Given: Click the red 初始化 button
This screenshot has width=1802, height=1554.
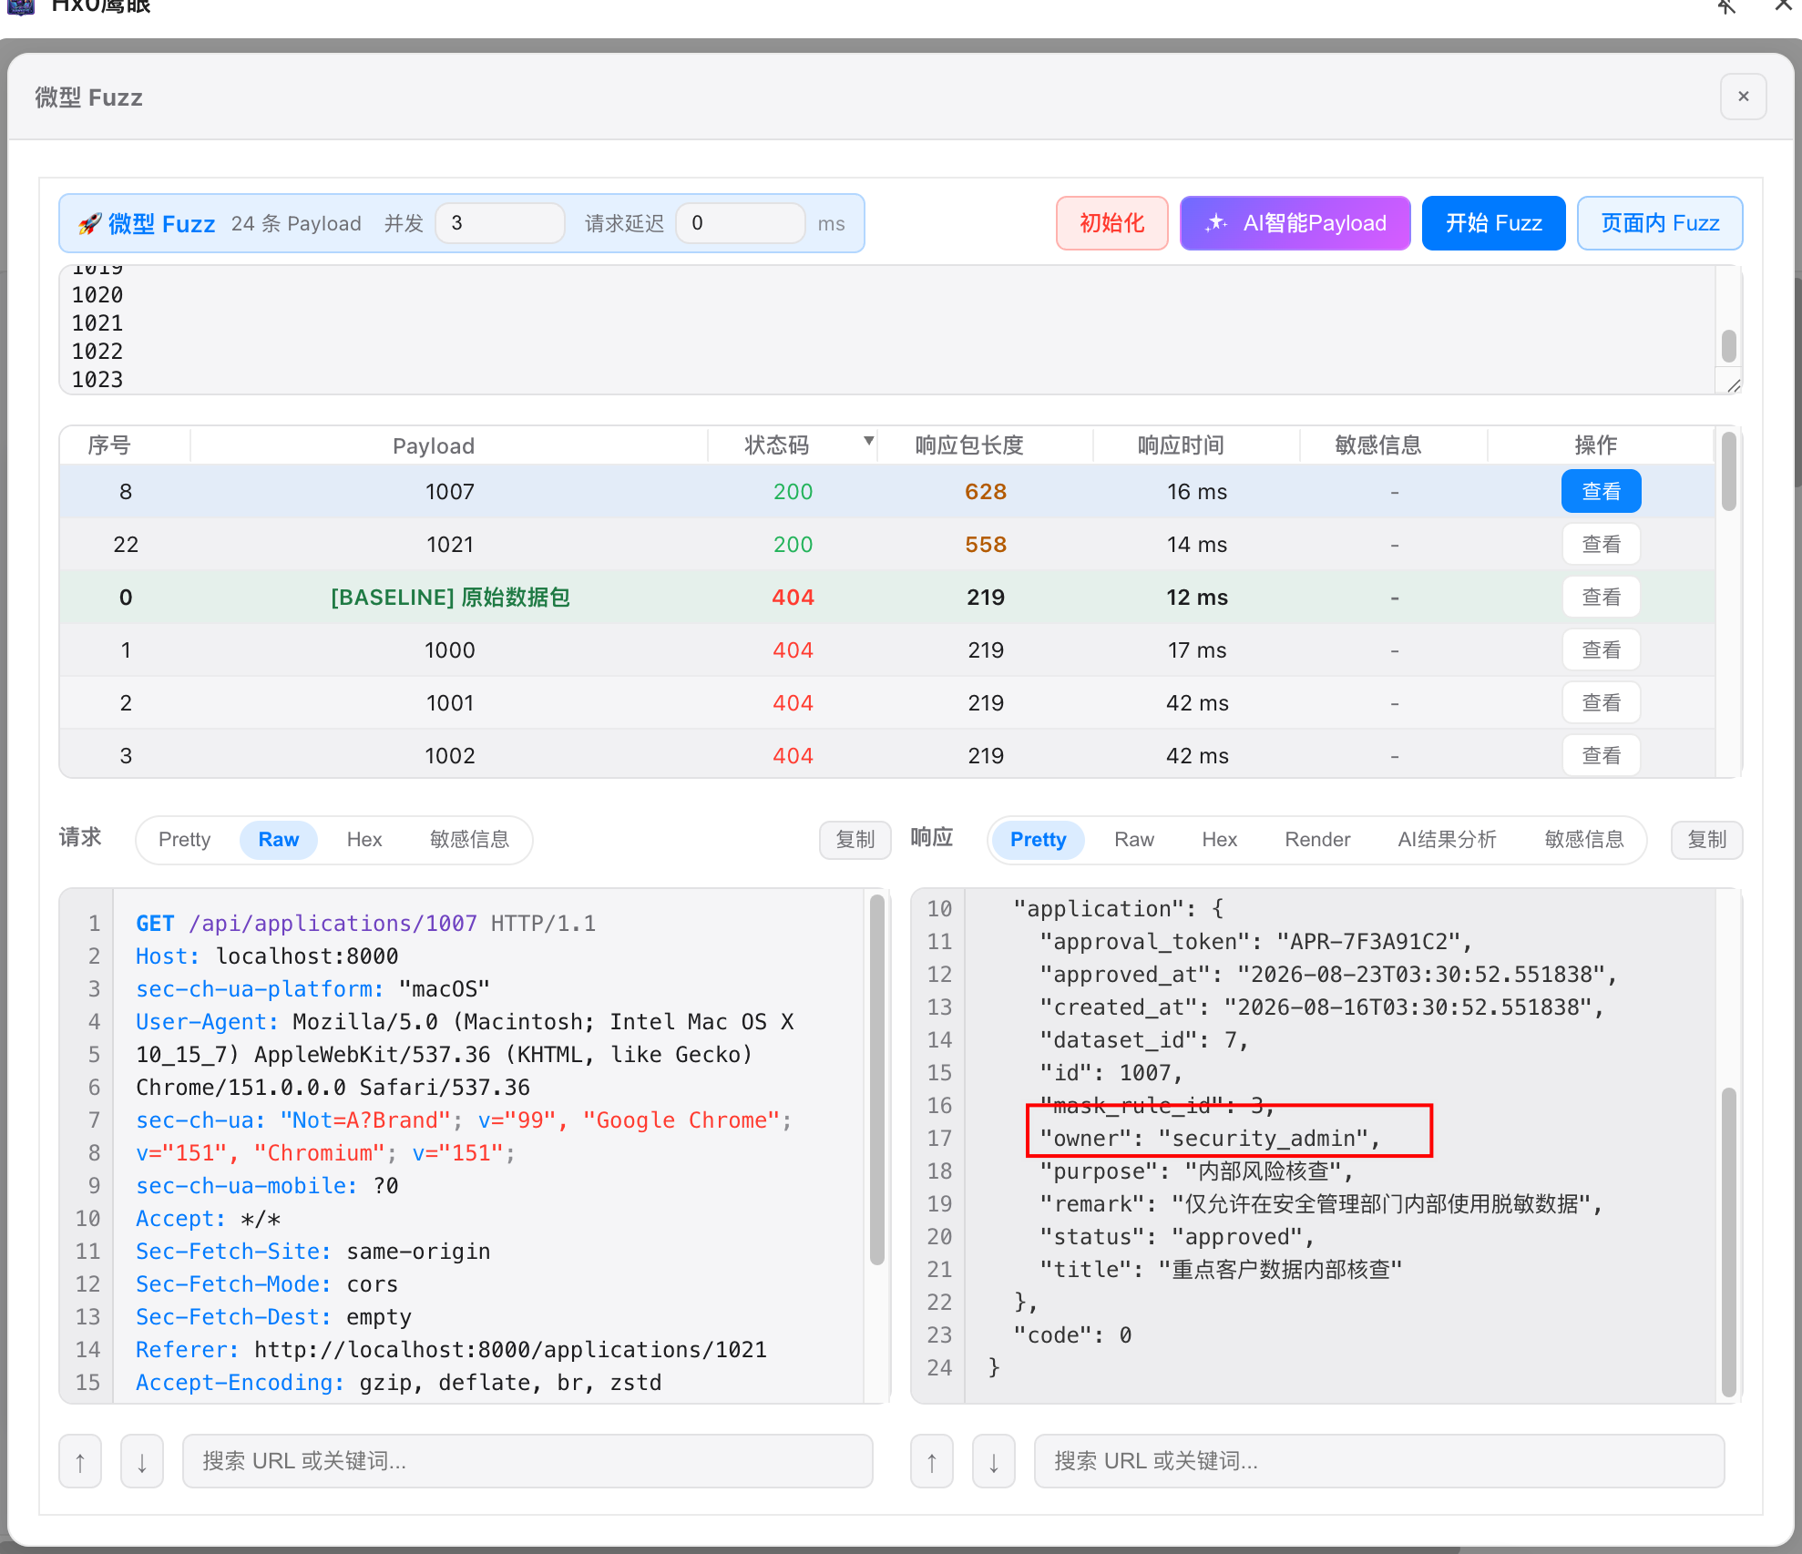Looking at the screenshot, I should (1111, 223).
